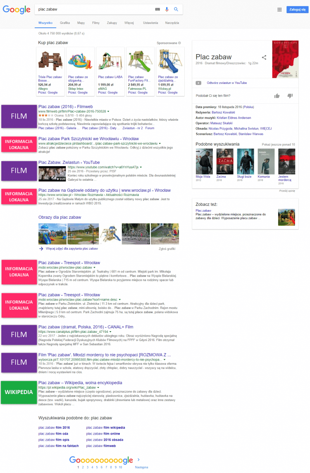Select the Wszystko tab
Image resolution: width=310 pixels, height=473 pixels.
click(x=45, y=23)
